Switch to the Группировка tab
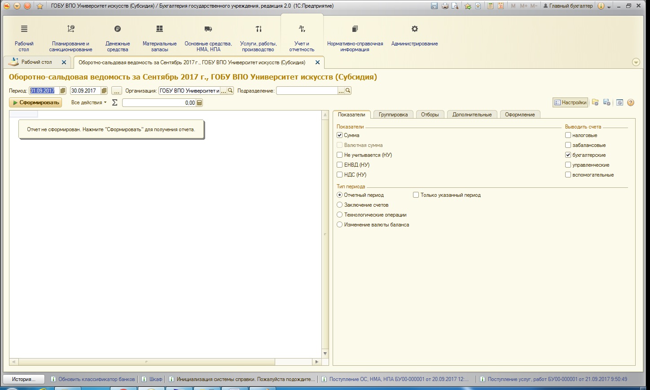Viewport: 650px width, 390px height. click(393, 115)
